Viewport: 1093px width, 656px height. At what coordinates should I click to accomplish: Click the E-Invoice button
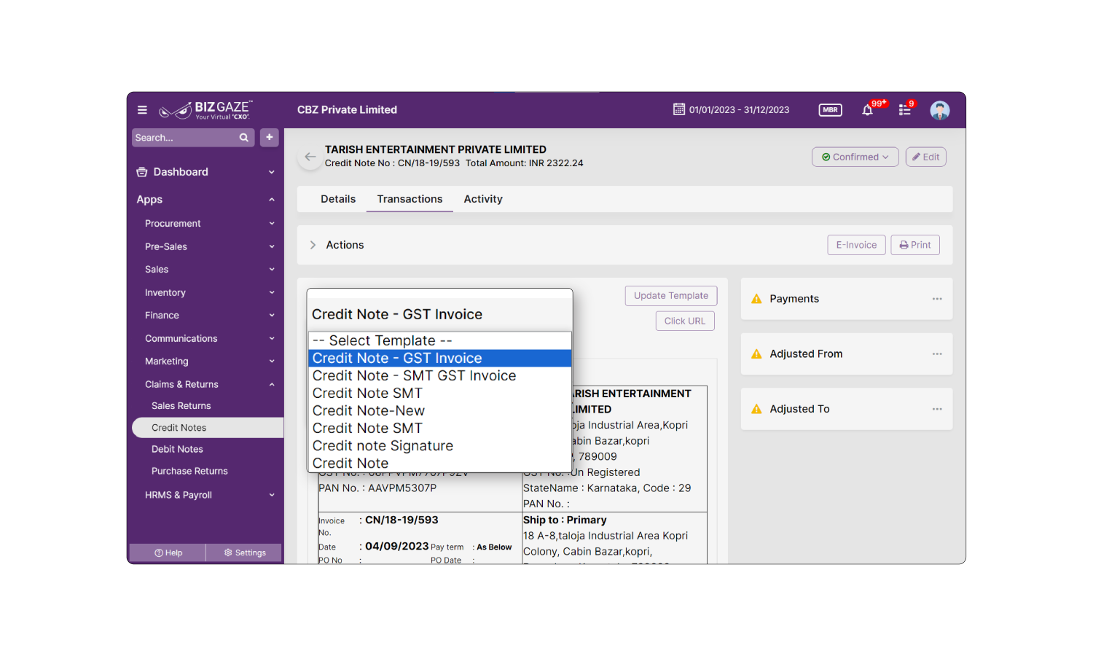click(x=856, y=245)
